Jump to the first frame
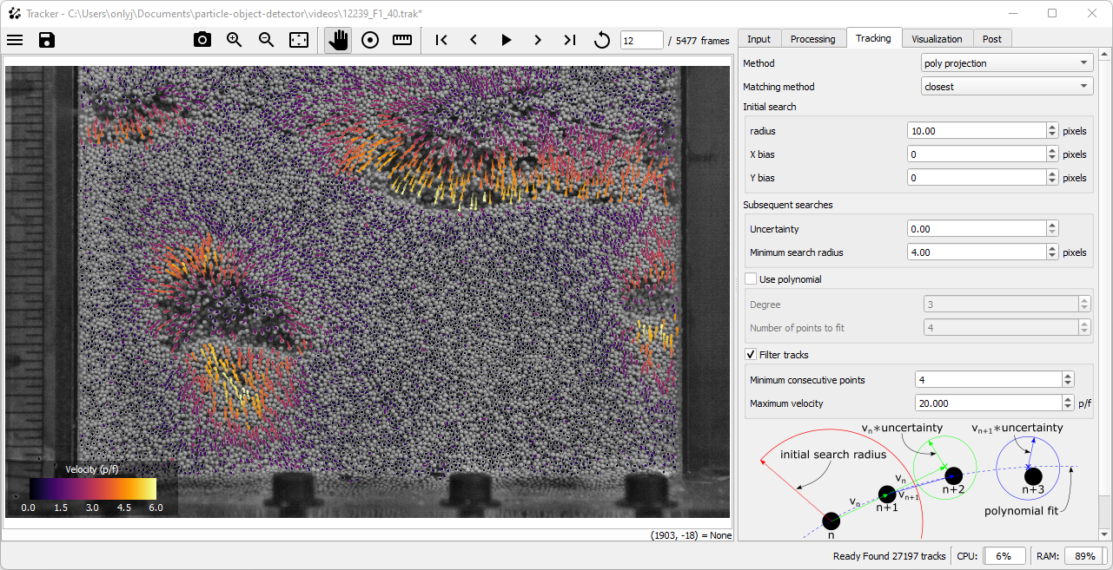The height and width of the screenshot is (570, 1113). (x=441, y=40)
